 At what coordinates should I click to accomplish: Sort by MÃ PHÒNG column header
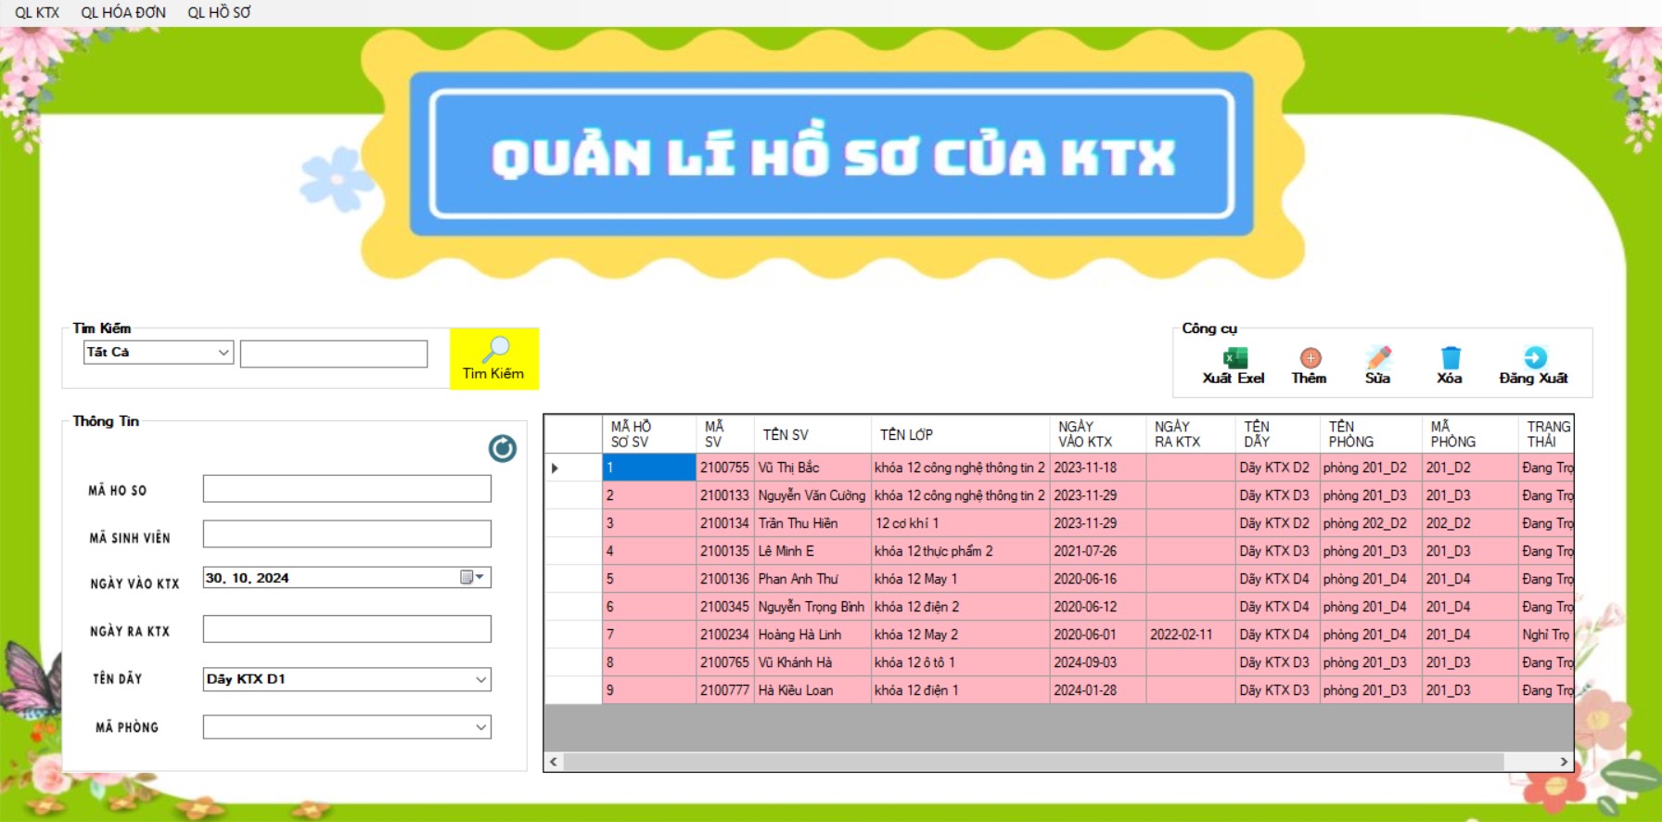[1470, 434]
